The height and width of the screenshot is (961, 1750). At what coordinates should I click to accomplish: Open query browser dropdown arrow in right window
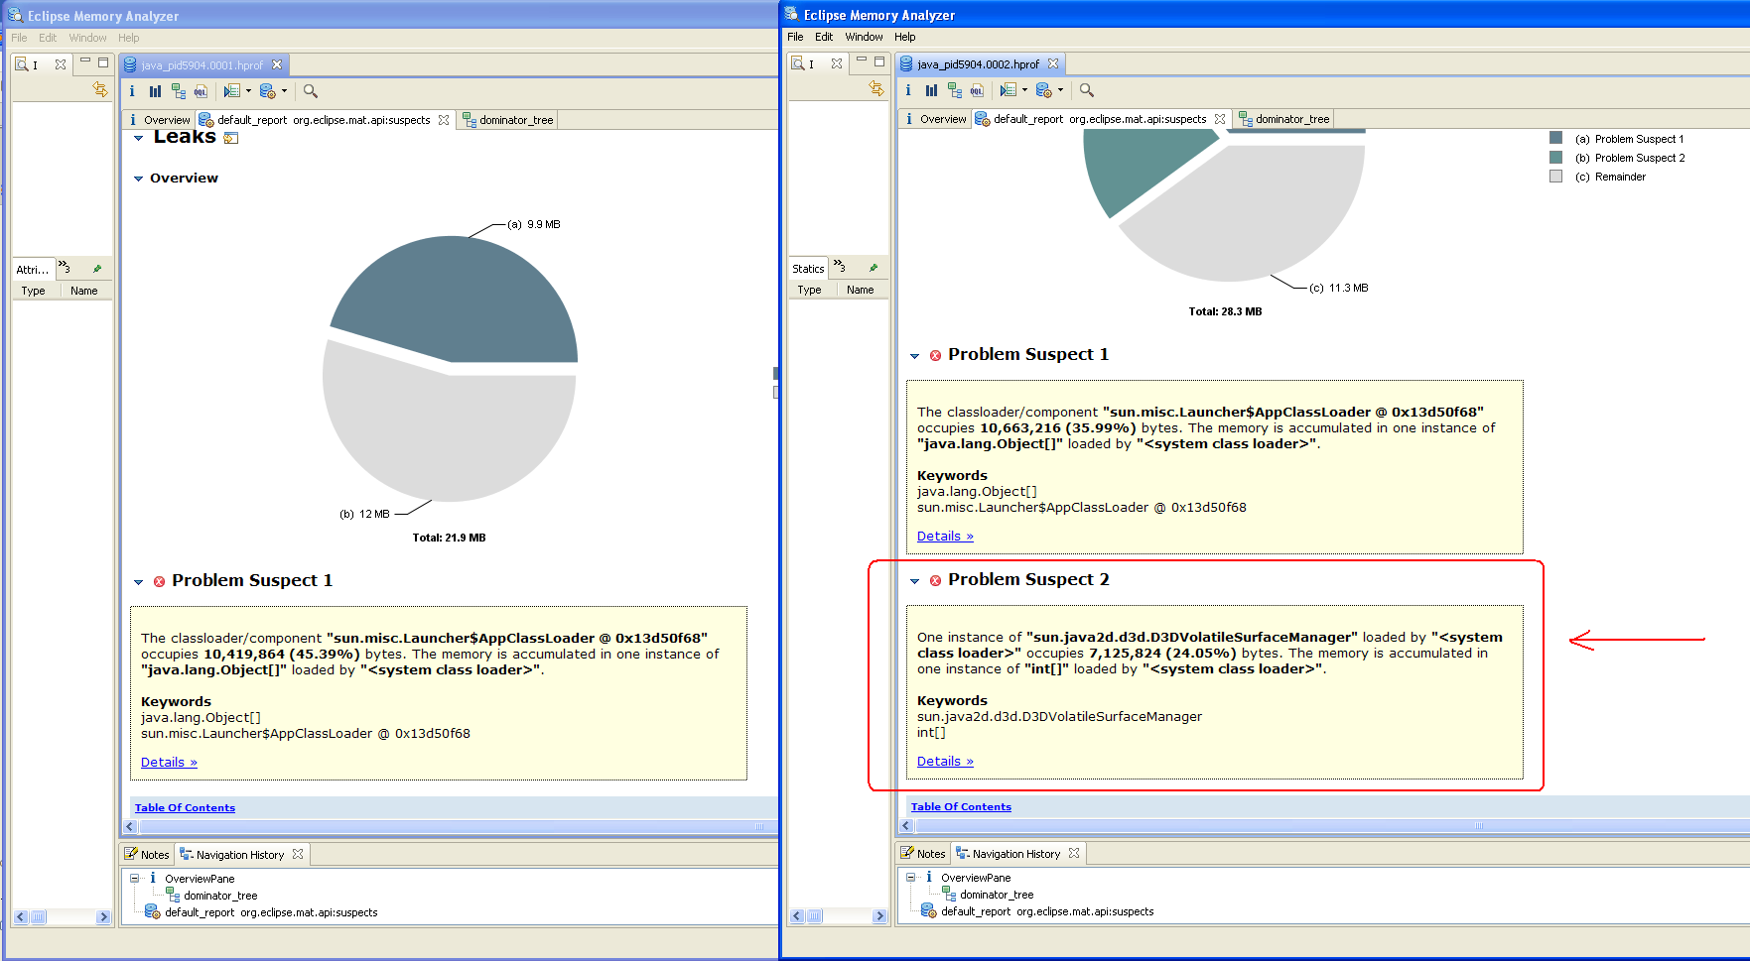click(1024, 90)
